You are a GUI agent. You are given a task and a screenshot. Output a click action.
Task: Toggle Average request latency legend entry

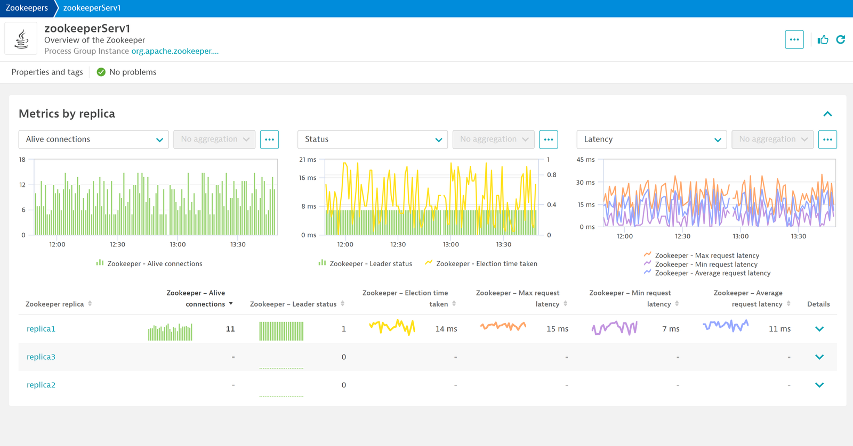tap(707, 273)
